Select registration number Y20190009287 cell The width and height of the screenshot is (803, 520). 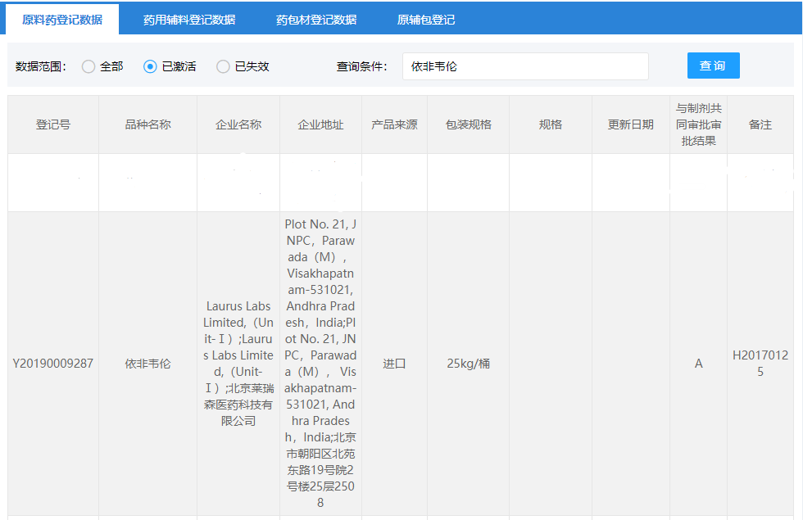click(53, 364)
